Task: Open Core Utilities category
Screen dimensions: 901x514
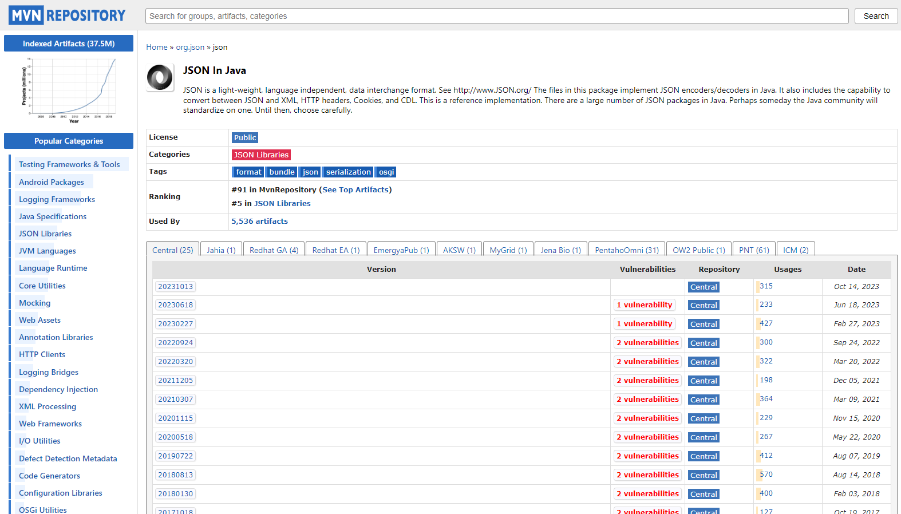Action: tap(42, 286)
